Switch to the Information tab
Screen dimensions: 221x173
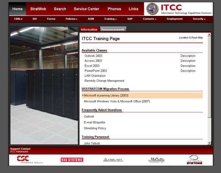[89, 29]
